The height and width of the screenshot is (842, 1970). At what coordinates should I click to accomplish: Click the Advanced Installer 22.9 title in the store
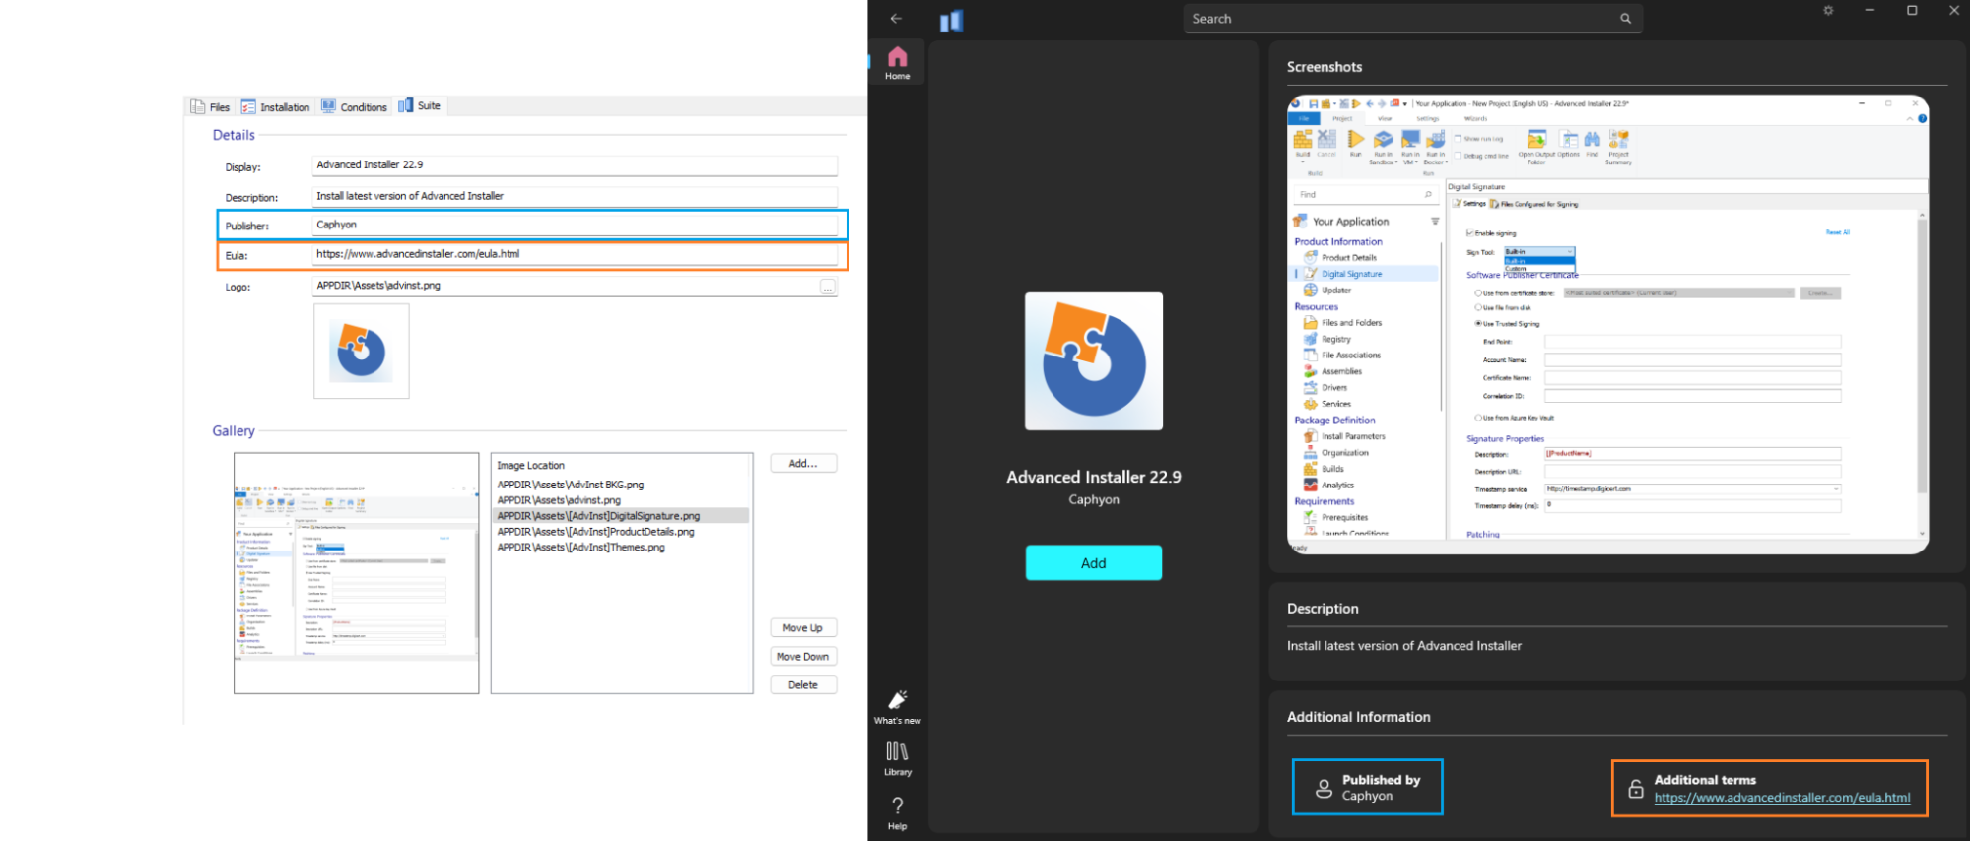pyautogui.click(x=1093, y=478)
